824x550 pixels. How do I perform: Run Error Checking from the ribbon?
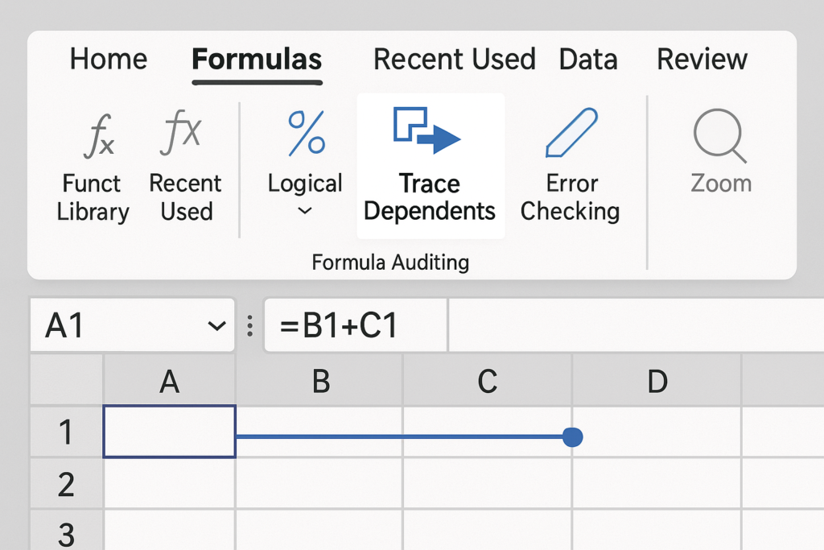click(x=571, y=133)
